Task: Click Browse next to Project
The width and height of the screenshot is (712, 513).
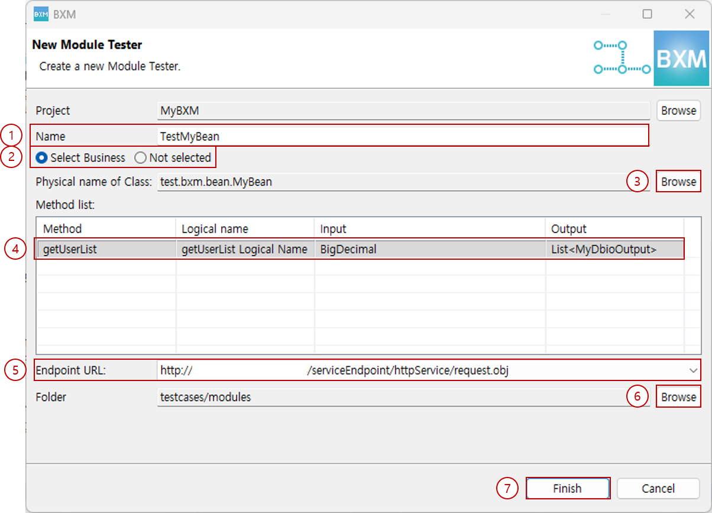Action: pos(678,110)
